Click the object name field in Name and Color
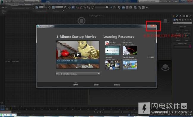This screenshot has height=117, width=193. pyautogui.click(x=181, y=46)
